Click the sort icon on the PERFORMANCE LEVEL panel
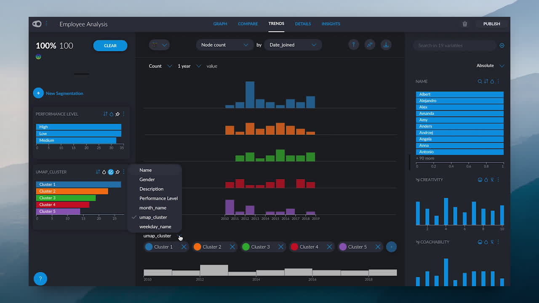This screenshot has width=539, height=303. pos(105,114)
